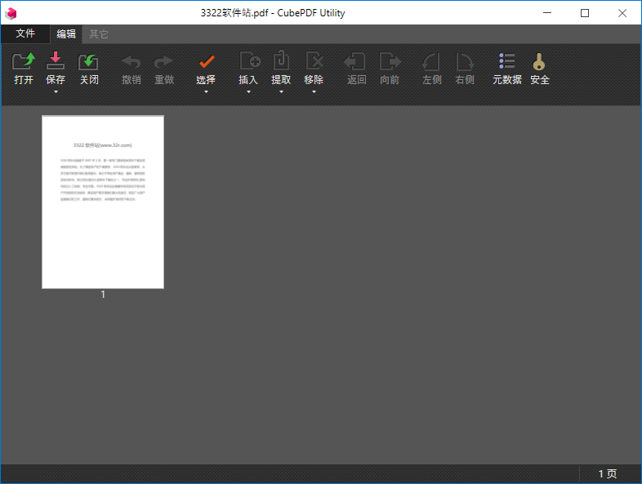The height and width of the screenshot is (484, 642).
Task: Expand the 保存 dropdown arrow
Action: click(x=56, y=92)
